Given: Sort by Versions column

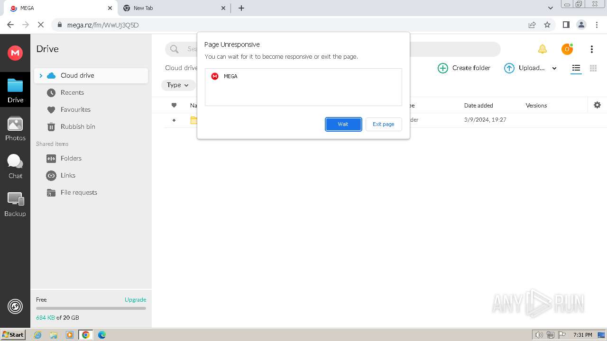Looking at the screenshot, I should (x=536, y=106).
